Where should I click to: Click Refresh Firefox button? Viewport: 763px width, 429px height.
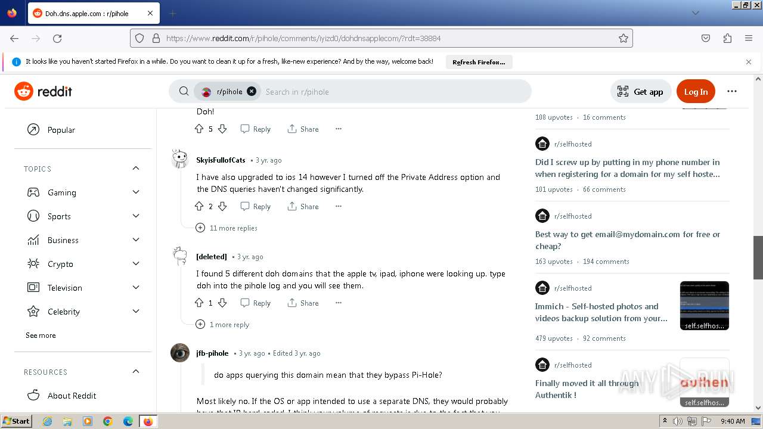pyautogui.click(x=479, y=62)
